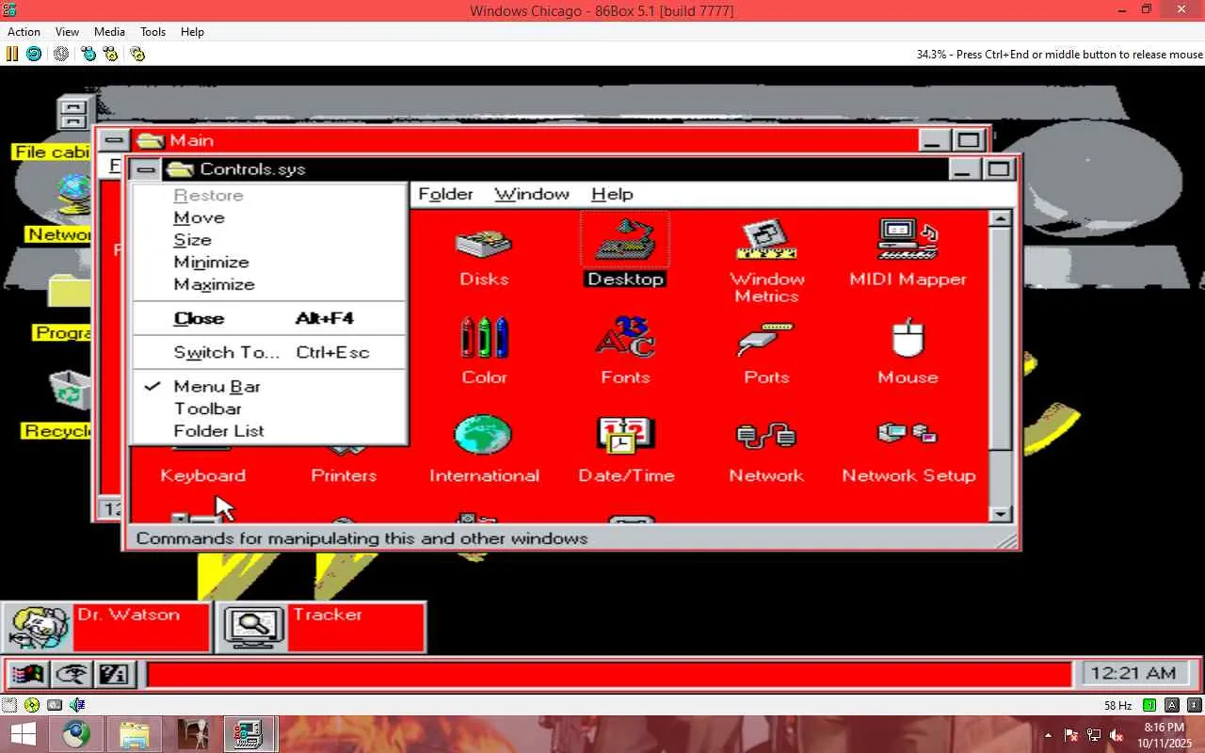This screenshot has height=753, width=1205.
Task: Open the 86Box View menu
Action: click(x=67, y=31)
